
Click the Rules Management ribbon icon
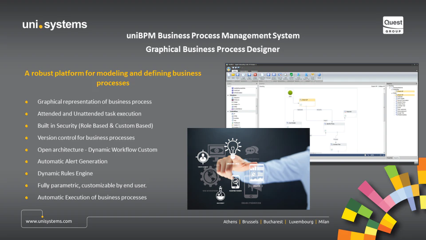(299, 75)
